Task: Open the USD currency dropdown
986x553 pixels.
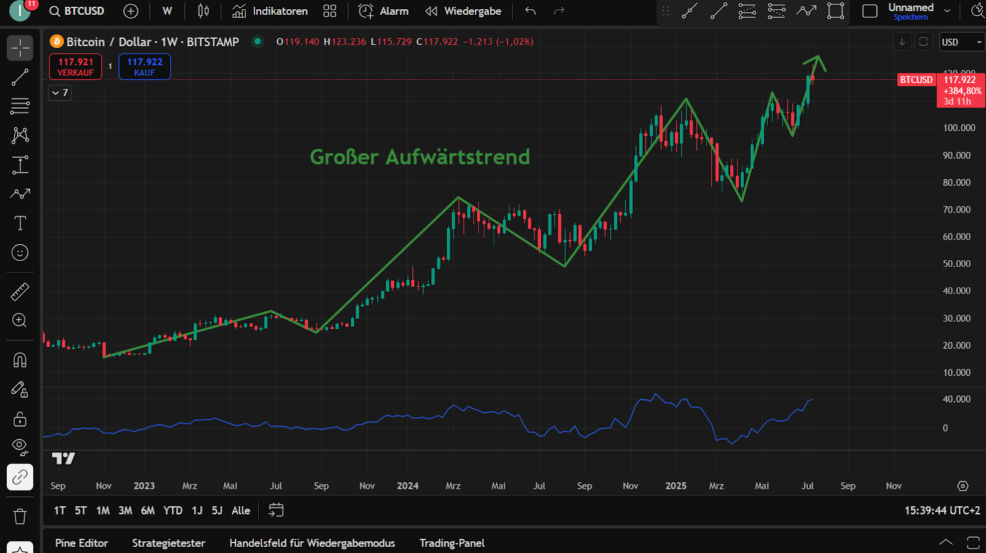Action: pyautogui.click(x=961, y=42)
